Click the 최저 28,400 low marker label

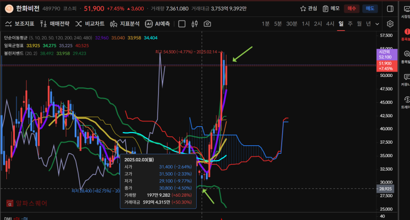(x=95, y=191)
